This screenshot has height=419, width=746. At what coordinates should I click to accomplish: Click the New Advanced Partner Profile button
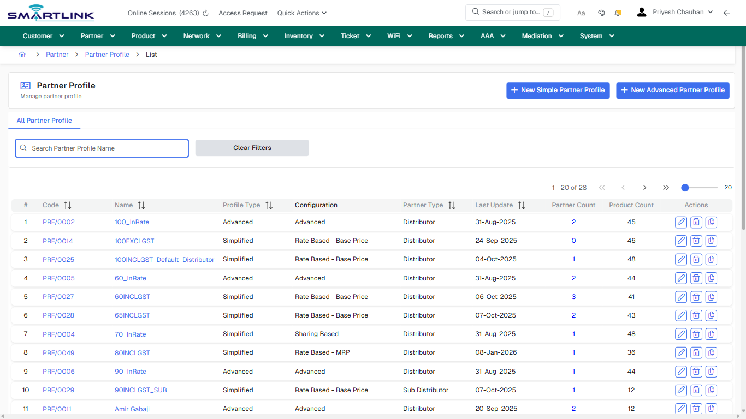[672, 90]
